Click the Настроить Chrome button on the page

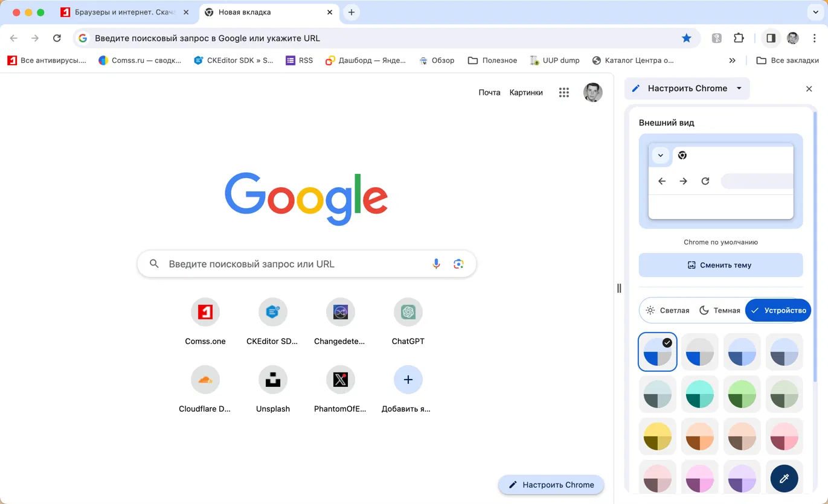coord(551,485)
